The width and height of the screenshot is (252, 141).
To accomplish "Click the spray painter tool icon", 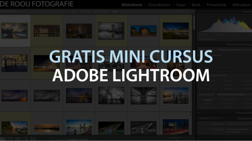I will pos(43,139).
